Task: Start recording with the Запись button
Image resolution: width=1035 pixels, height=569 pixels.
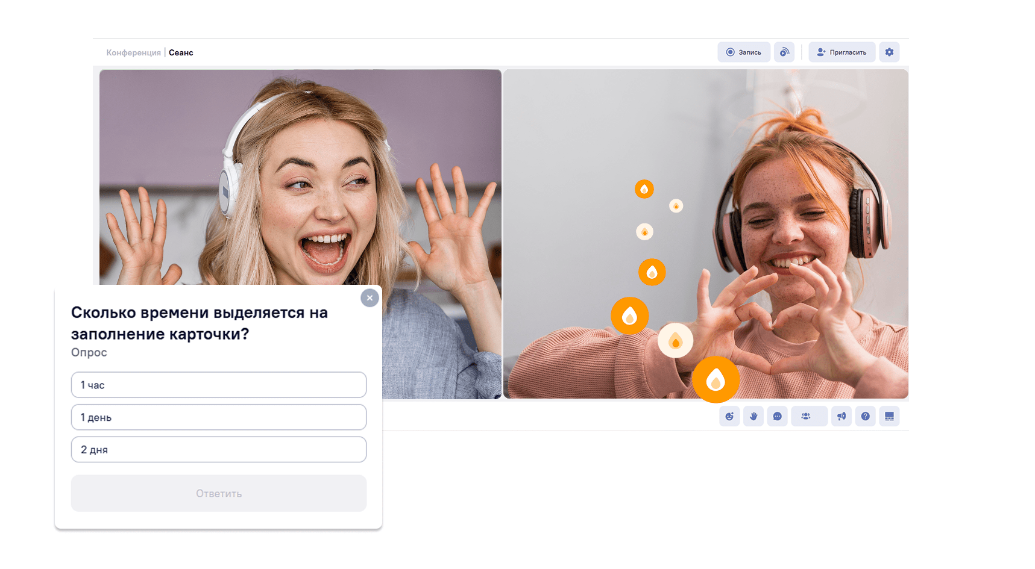Action: pos(743,52)
